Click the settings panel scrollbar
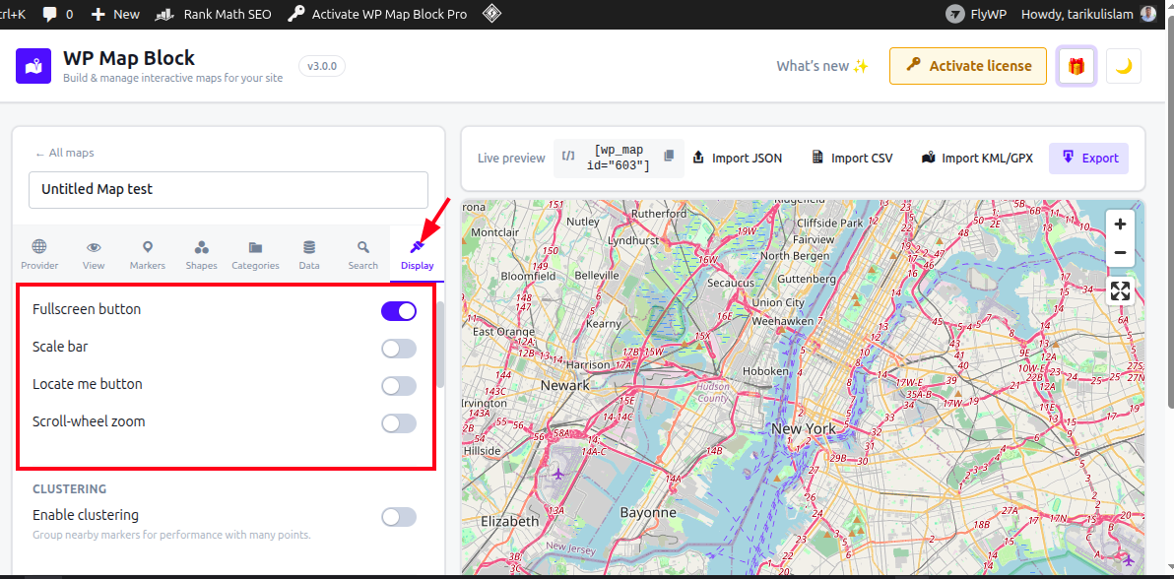The height and width of the screenshot is (579, 1174). click(x=441, y=345)
